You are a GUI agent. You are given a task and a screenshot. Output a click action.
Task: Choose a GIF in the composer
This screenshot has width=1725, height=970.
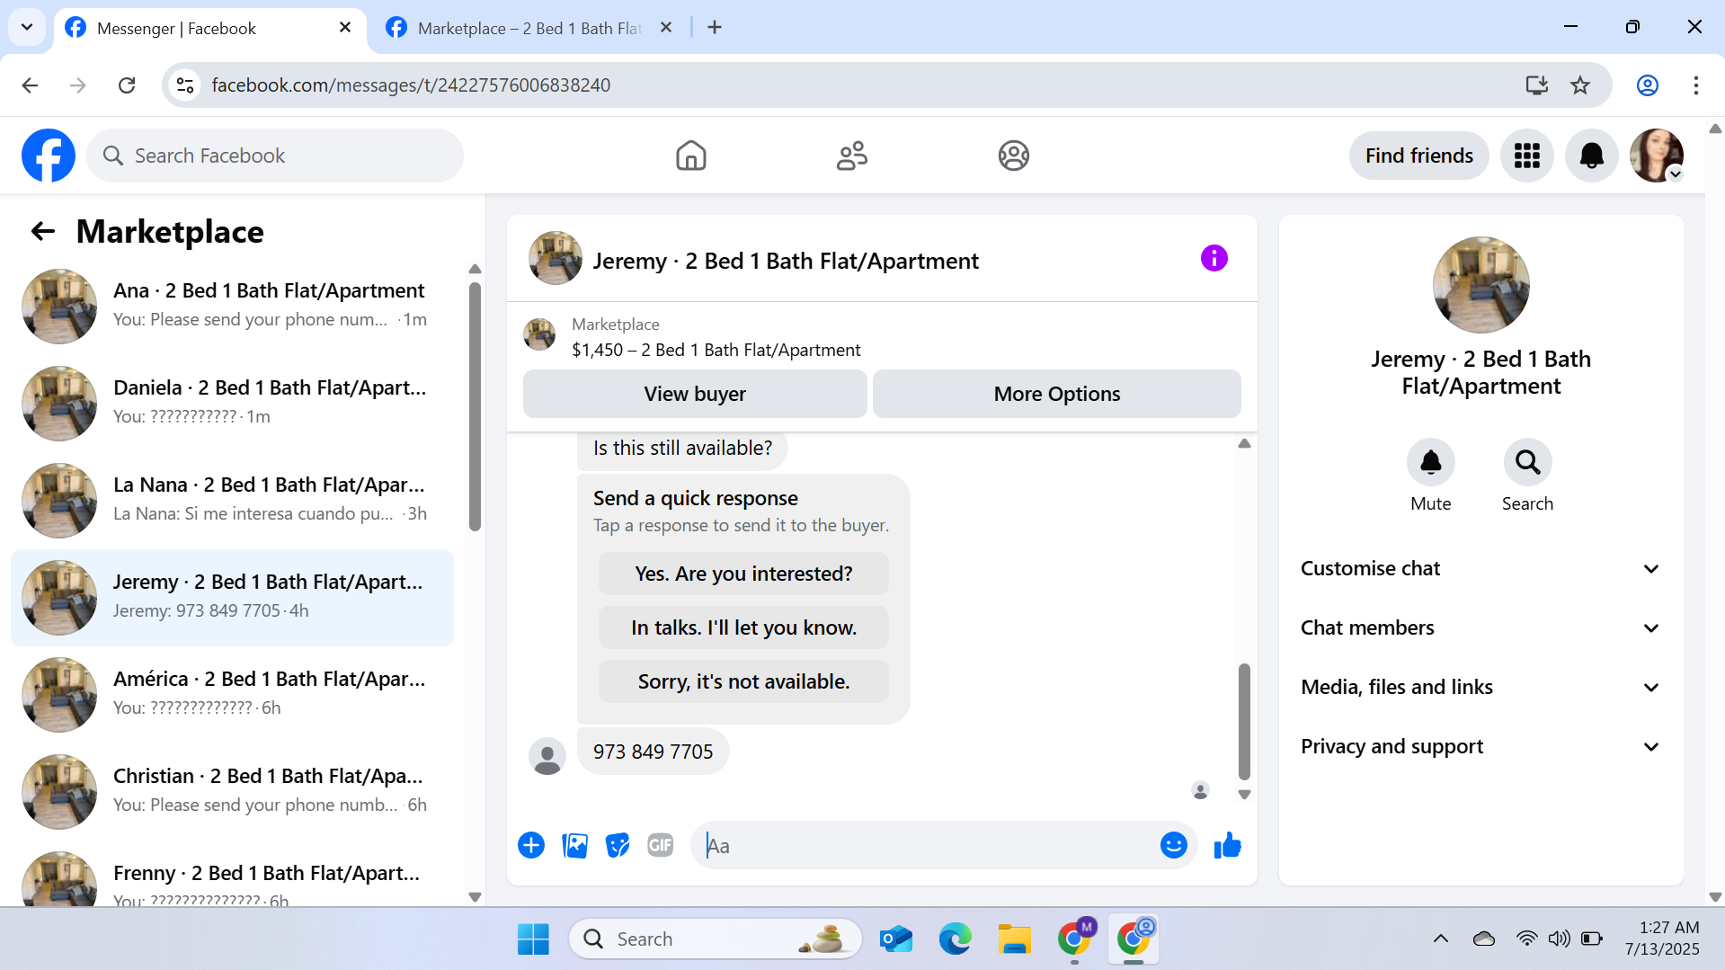(661, 845)
